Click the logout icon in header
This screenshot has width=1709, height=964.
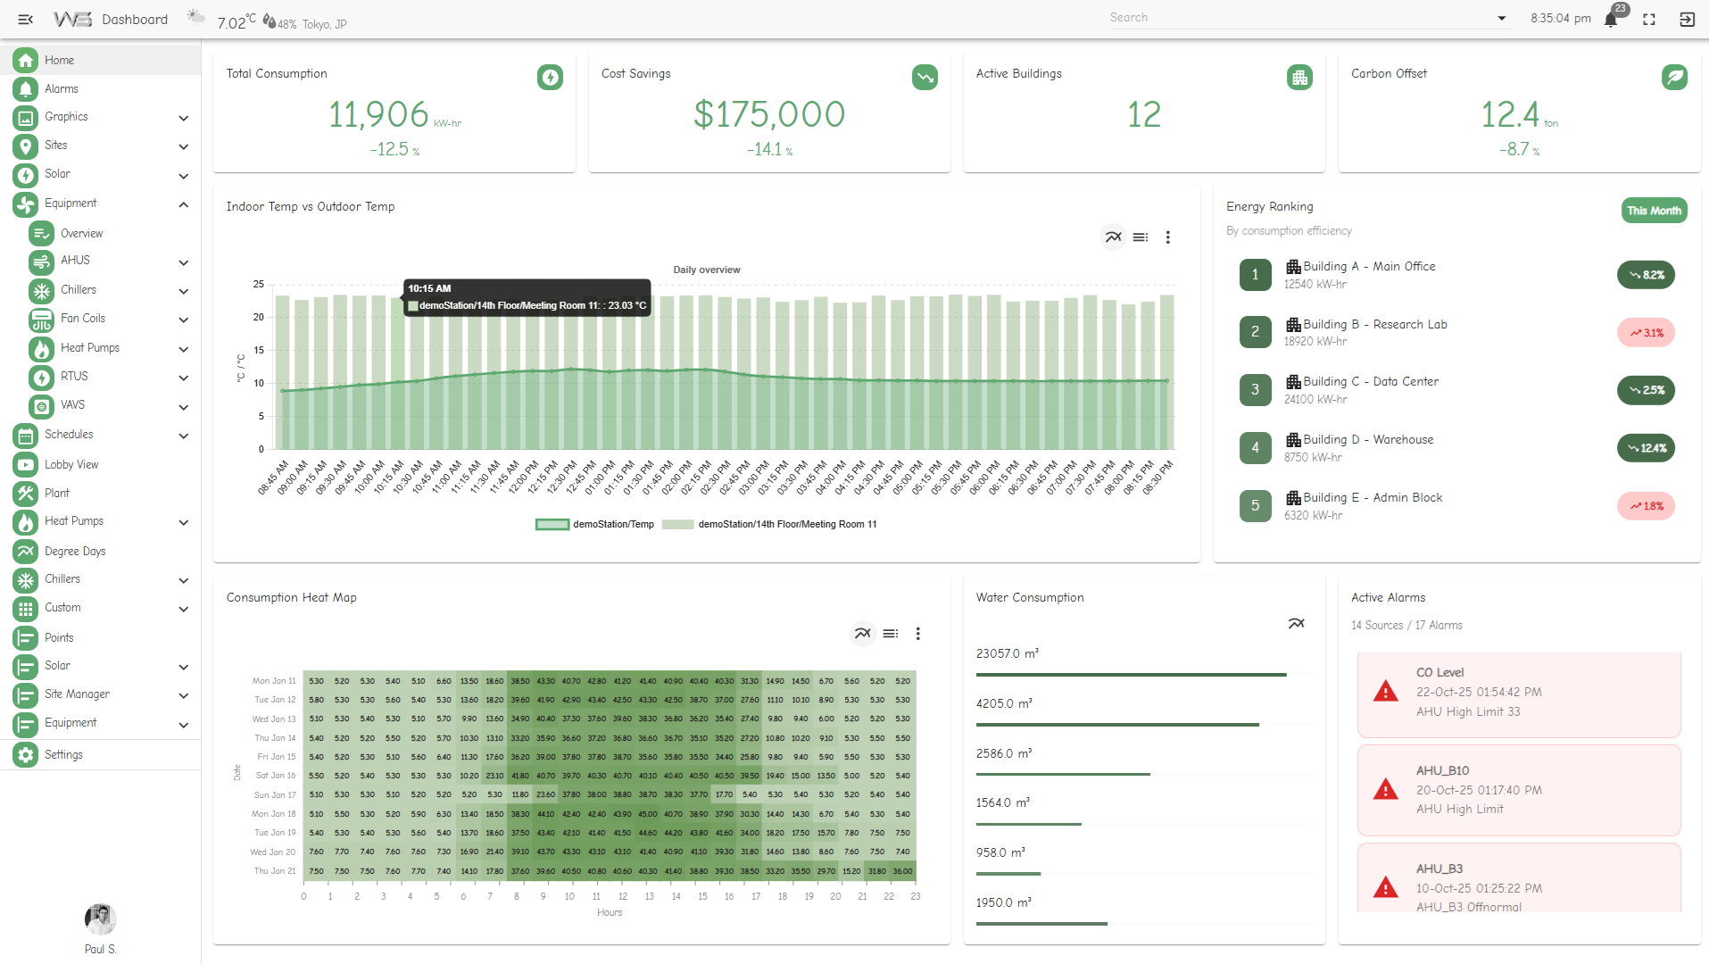click(x=1687, y=20)
